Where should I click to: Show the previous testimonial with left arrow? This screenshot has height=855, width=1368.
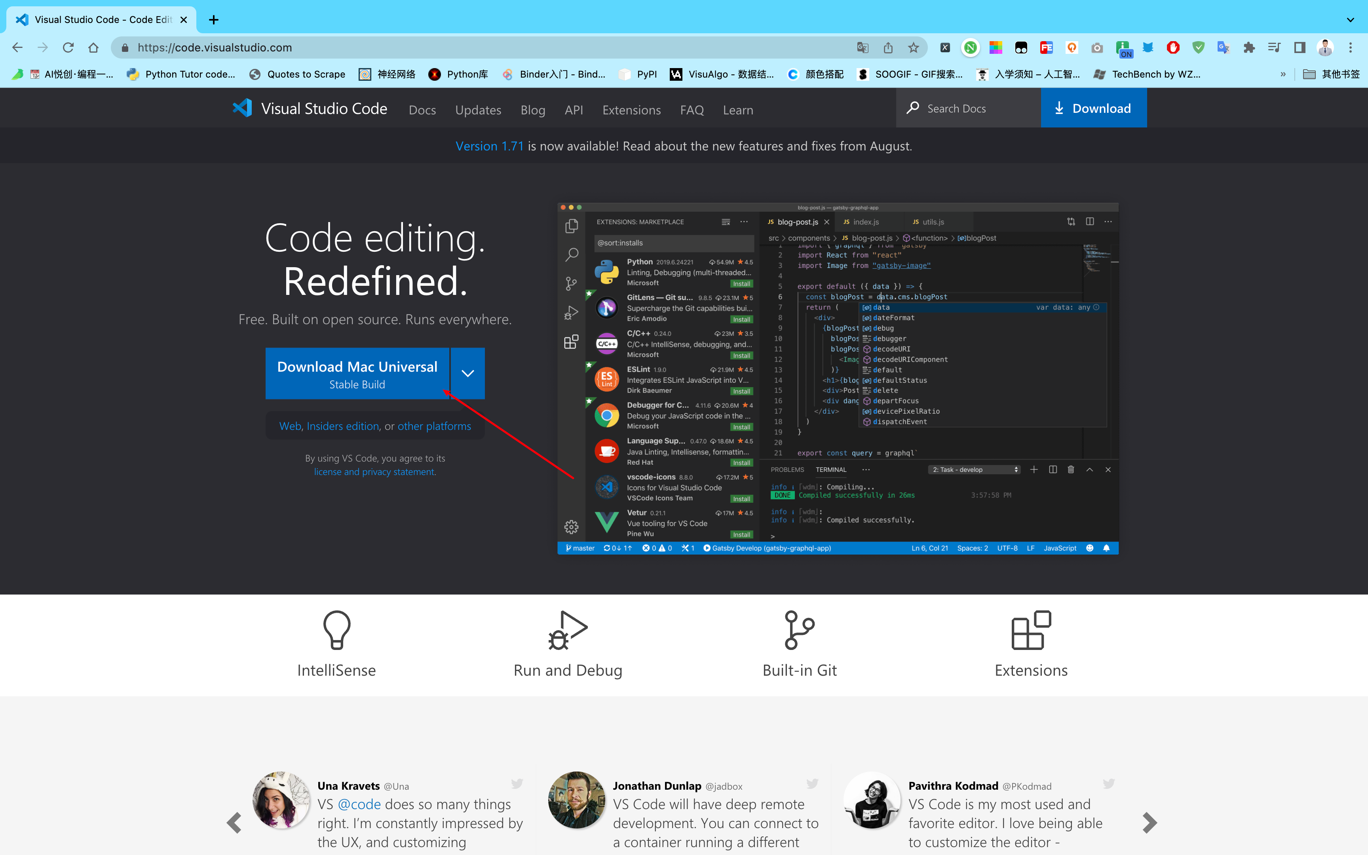[x=234, y=823]
